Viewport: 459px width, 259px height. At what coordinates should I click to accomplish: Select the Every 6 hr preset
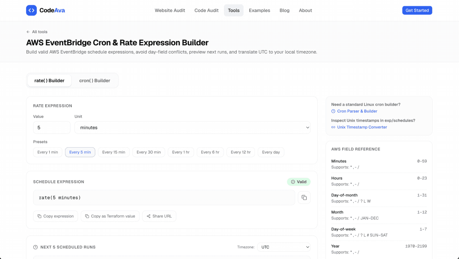pos(210,152)
